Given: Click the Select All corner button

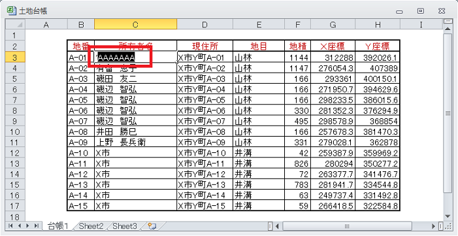Looking at the screenshot, I should click(16, 25).
